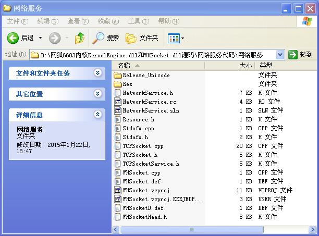
Task: Open the 收藏(A) menu
Action: [108, 21]
